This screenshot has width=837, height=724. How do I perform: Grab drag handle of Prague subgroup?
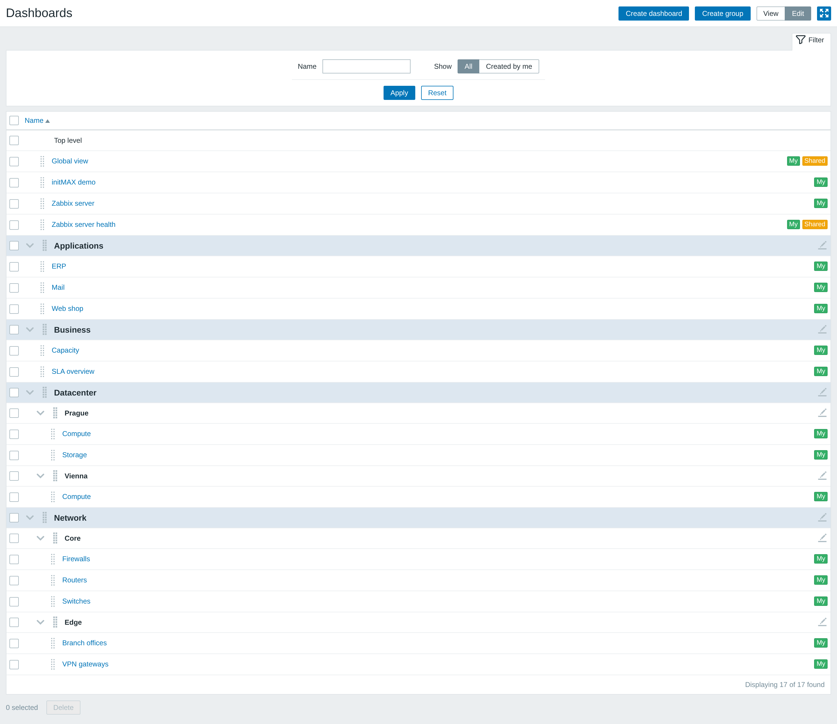click(55, 413)
